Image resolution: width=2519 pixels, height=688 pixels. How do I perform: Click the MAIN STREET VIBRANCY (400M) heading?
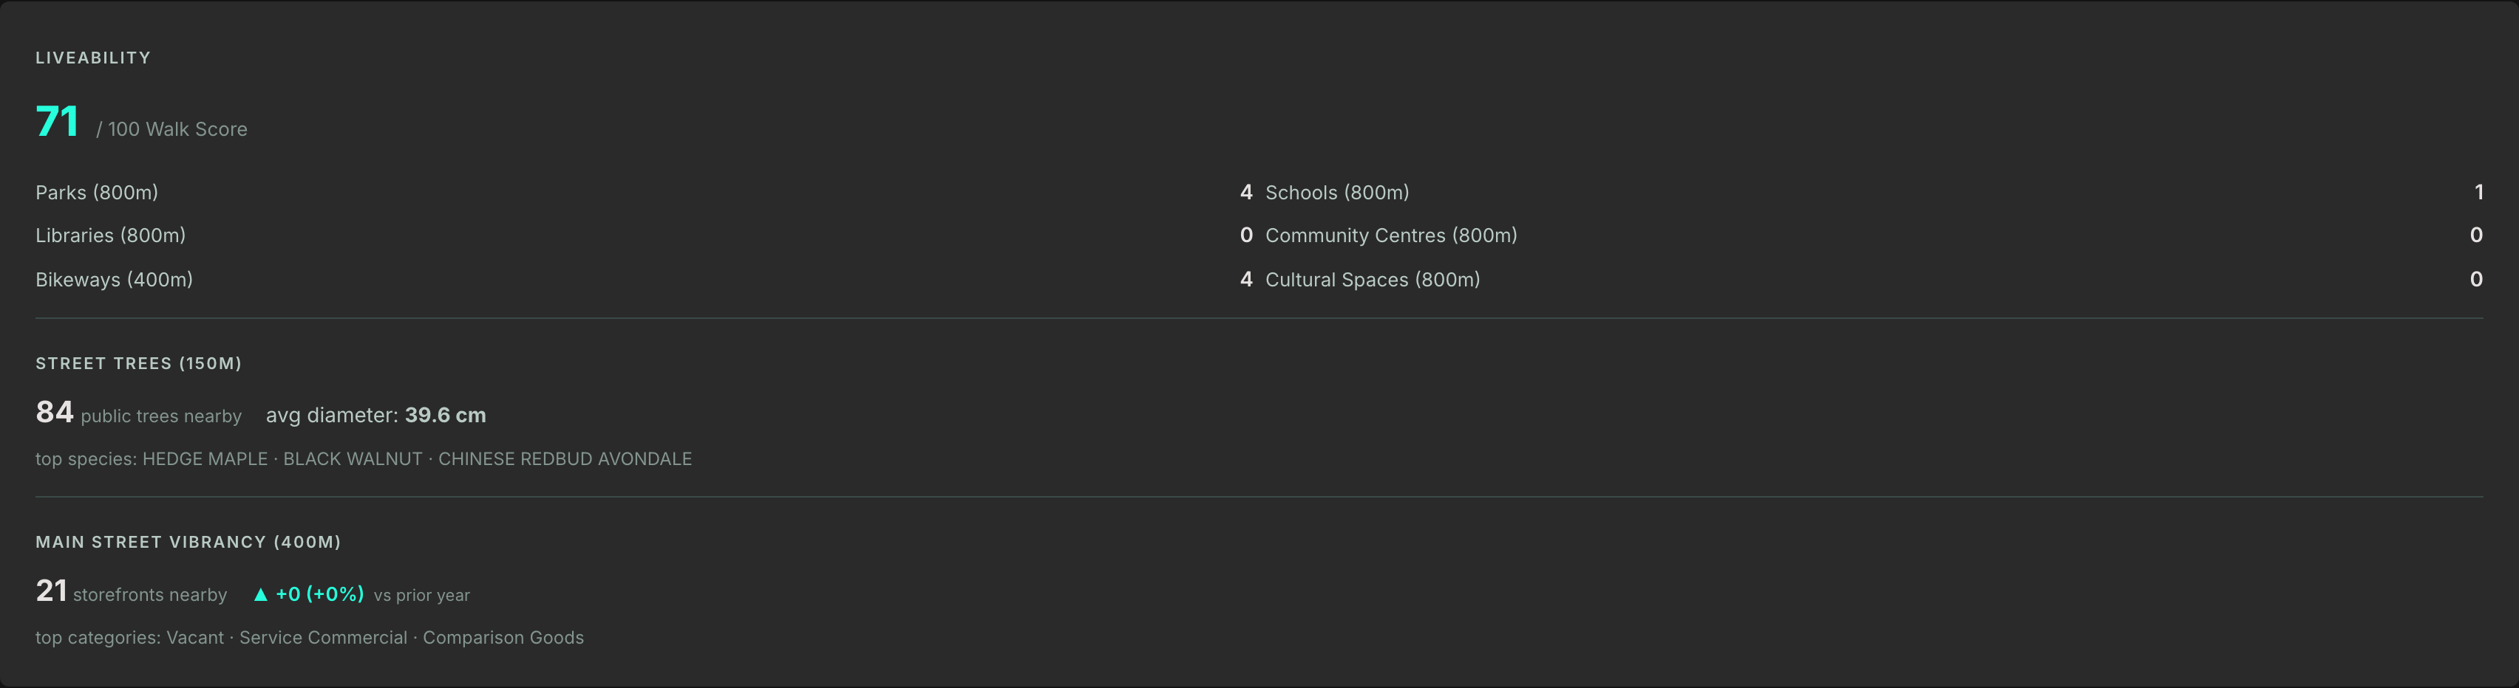click(188, 543)
